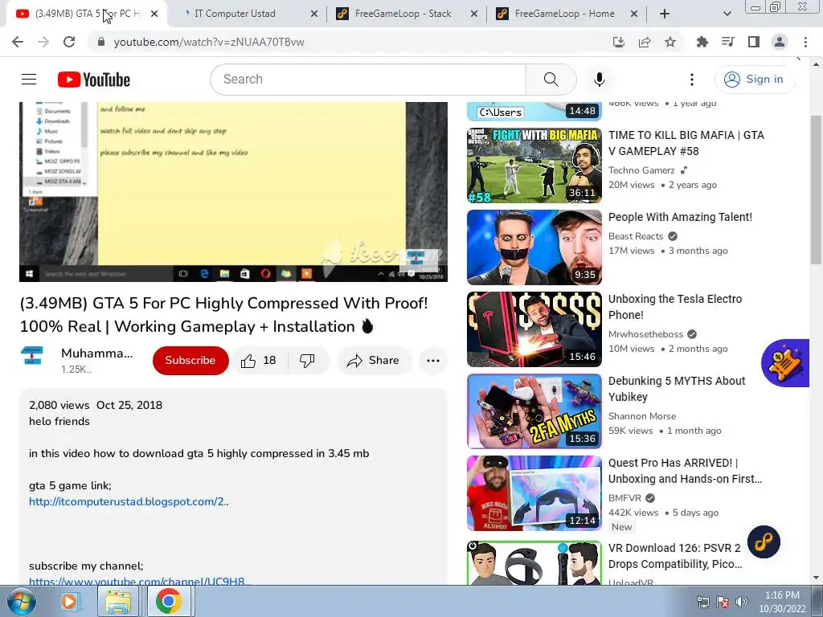
Task: Click the address bar URL
Action: pos(209,42)
